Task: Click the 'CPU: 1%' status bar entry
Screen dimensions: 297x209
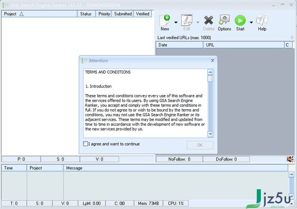Action: coord(176,204)
